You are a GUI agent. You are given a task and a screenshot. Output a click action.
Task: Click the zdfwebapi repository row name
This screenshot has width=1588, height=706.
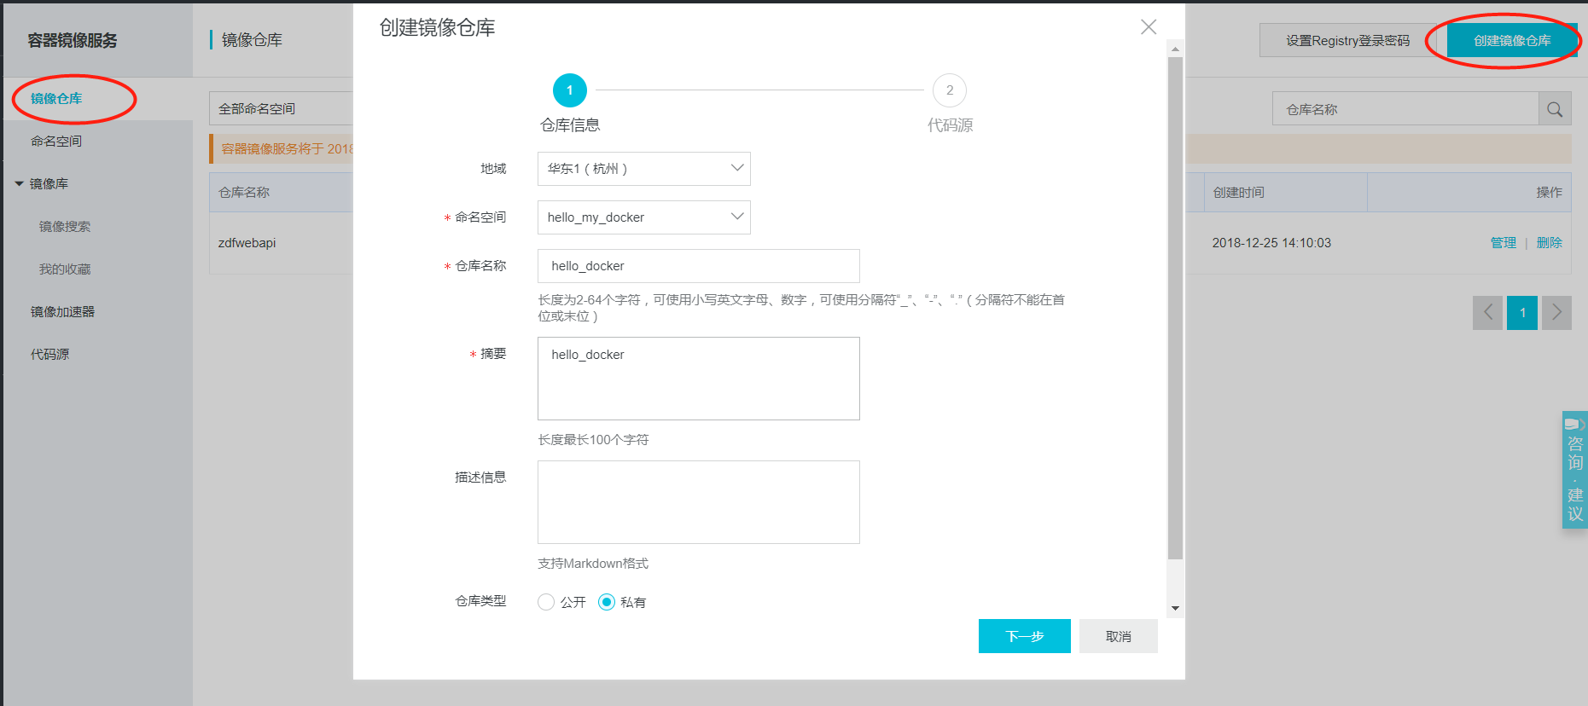tap(247, 243)
